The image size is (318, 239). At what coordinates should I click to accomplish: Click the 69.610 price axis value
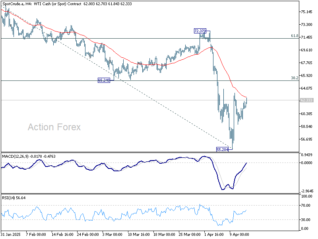306,50
